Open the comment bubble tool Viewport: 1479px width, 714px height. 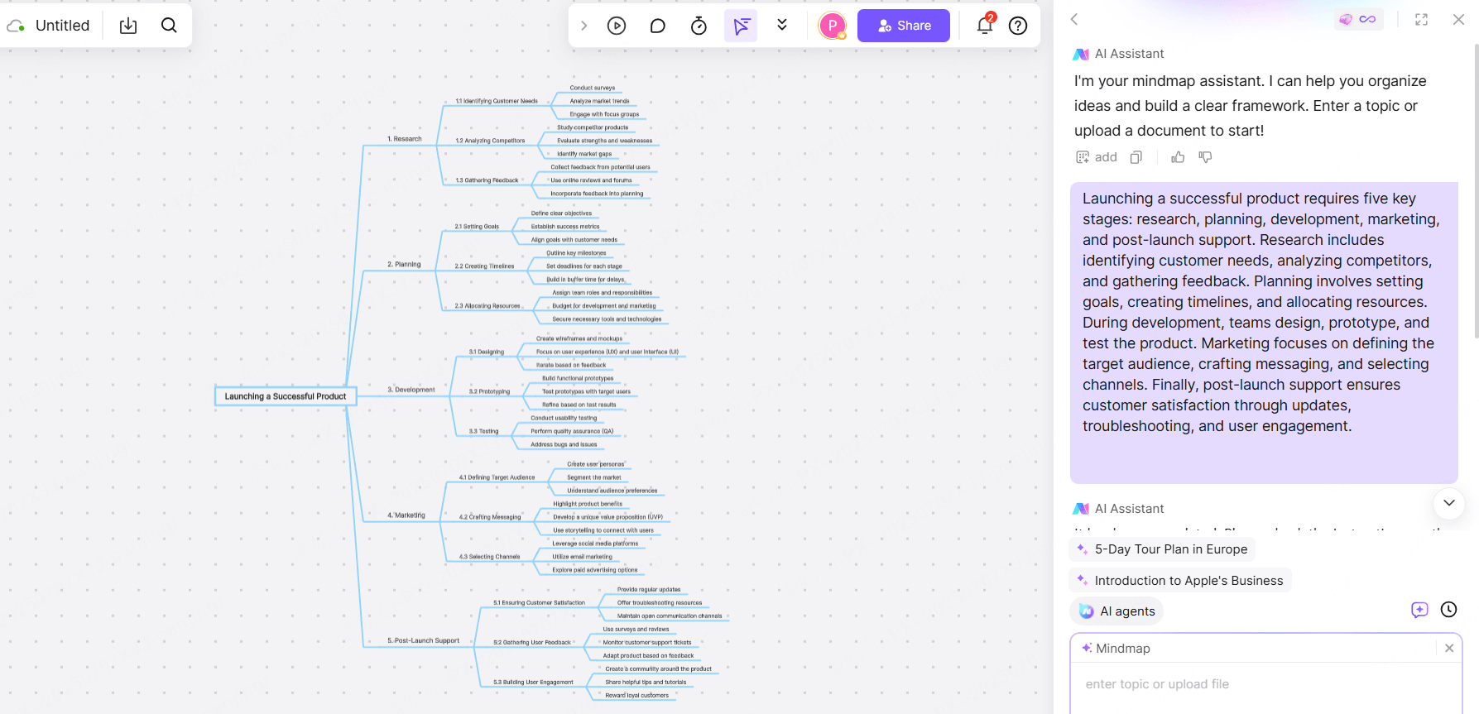(658, 26)
